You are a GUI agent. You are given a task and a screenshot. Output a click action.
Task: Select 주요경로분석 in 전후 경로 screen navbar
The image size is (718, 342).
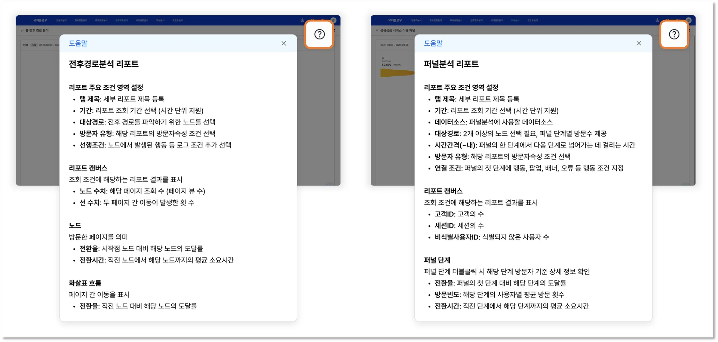[101, 21]
